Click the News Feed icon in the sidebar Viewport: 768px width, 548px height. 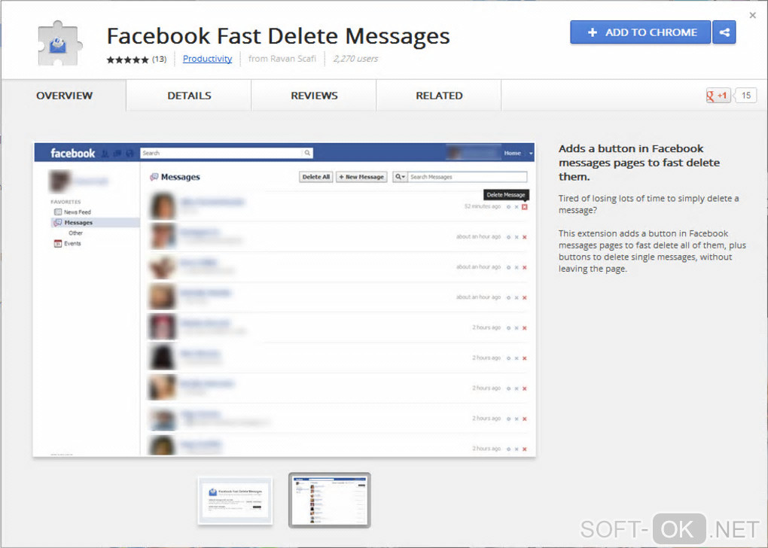coord(58,212)
